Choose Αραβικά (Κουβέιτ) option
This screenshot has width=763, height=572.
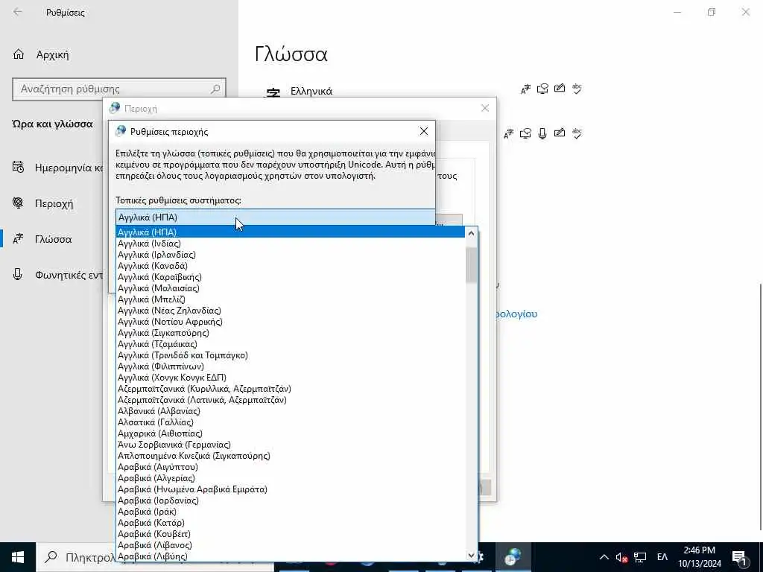(x=291, y=534)
